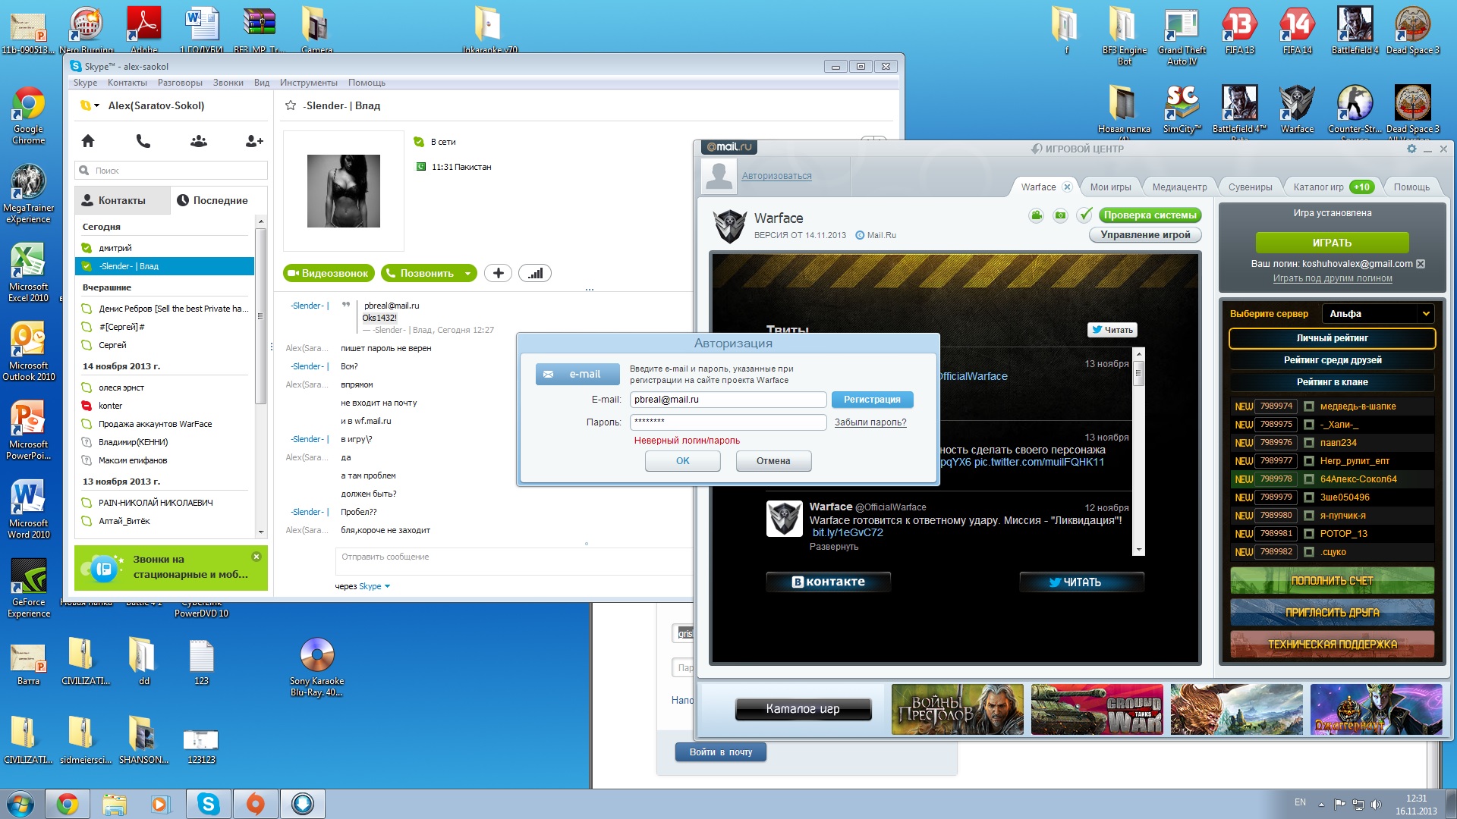
Task: Toggle checkbox next to POTOP_13
Action: [1309, 534]
